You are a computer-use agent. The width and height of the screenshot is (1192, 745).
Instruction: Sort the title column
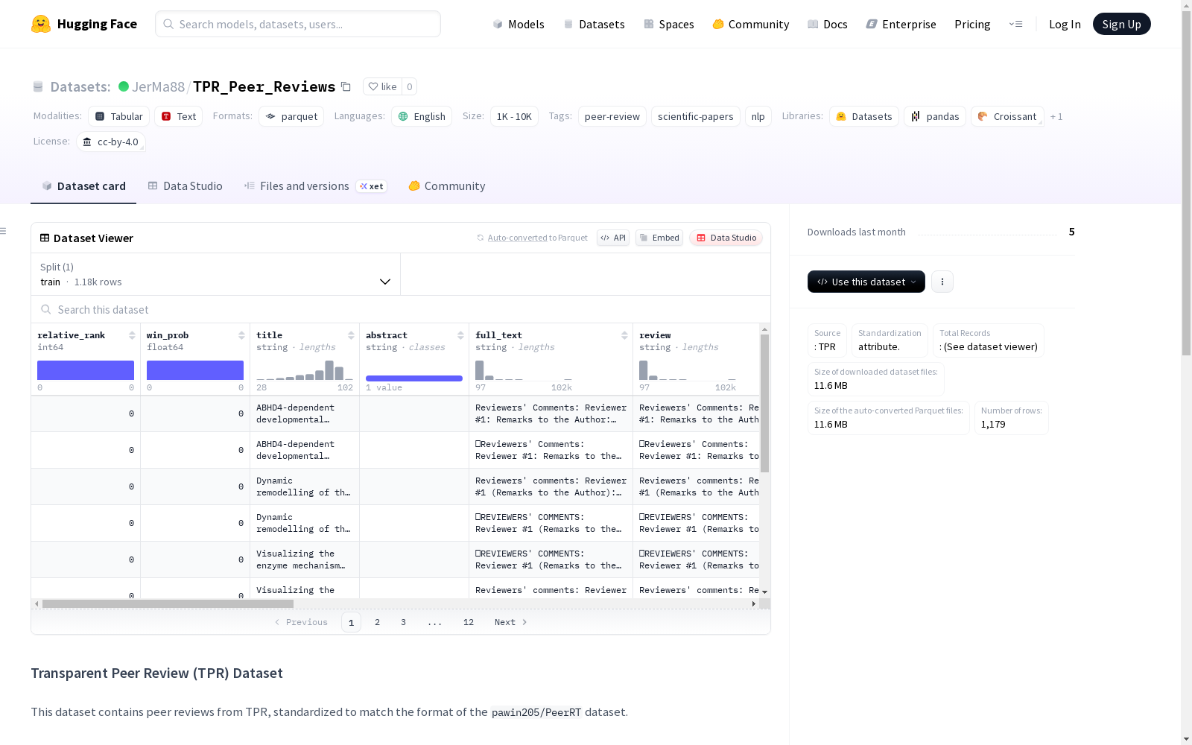pyautogui.click(x=351, y=335)
